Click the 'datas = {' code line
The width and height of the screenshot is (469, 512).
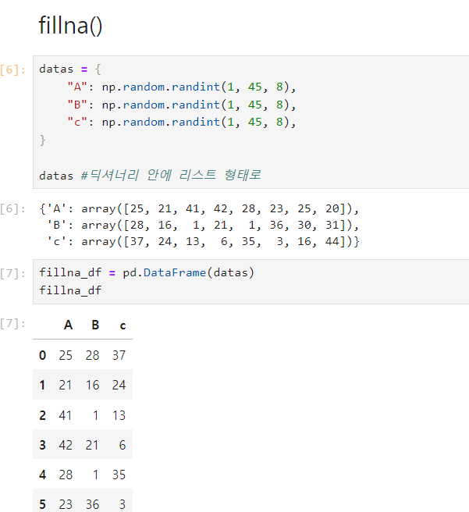pyautogui.click(x=70, y=69)
